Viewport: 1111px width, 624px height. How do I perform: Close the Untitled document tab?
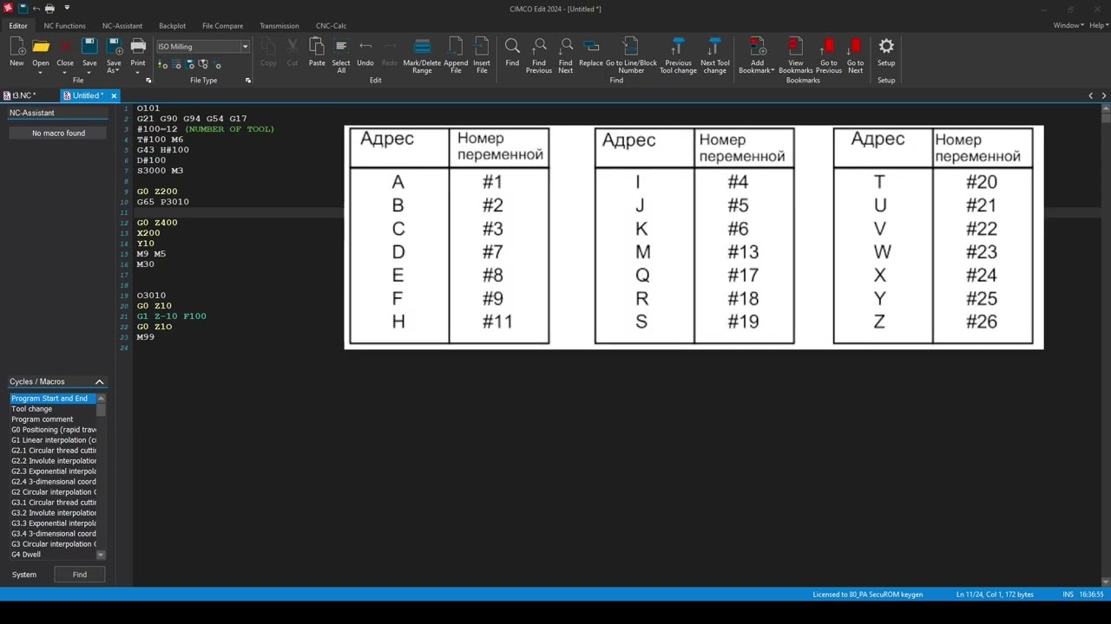pyautogui.click(x=114, y=95)
